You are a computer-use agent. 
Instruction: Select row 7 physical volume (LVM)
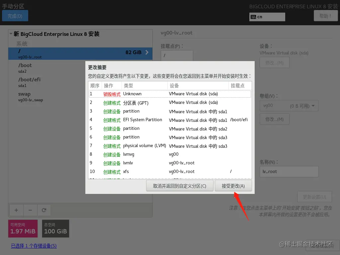tap(170, 146)
